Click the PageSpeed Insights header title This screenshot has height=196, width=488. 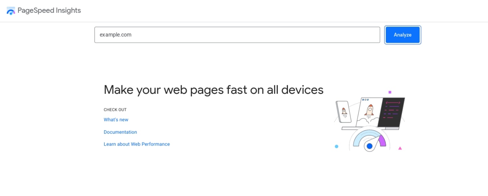tap(49, 10)
